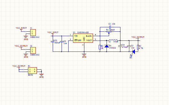Screen dimensions: 169x105
Task: Click the 1K value text beside R2
Action: (x=102, y=48)
